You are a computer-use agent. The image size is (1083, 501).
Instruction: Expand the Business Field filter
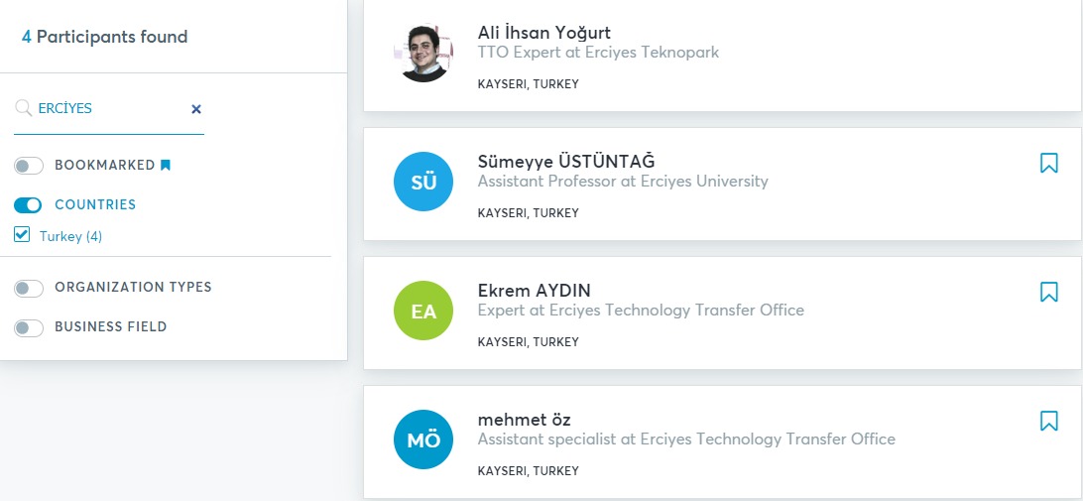point(29,327)
